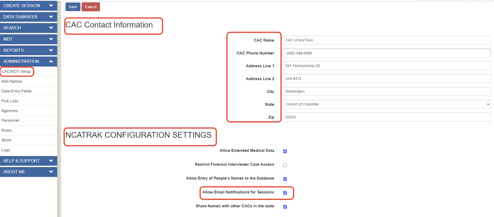494x217 pixels.
Task: Click the Address Line 2 field
Action: pos(386,79)
